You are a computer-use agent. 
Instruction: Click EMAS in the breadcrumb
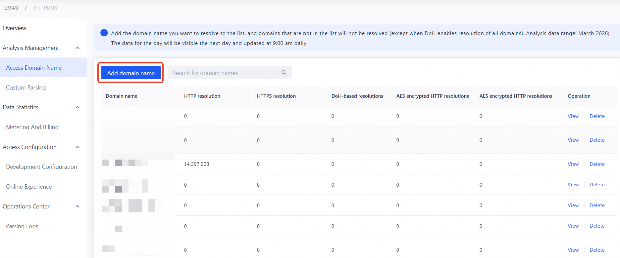point(11,8)
